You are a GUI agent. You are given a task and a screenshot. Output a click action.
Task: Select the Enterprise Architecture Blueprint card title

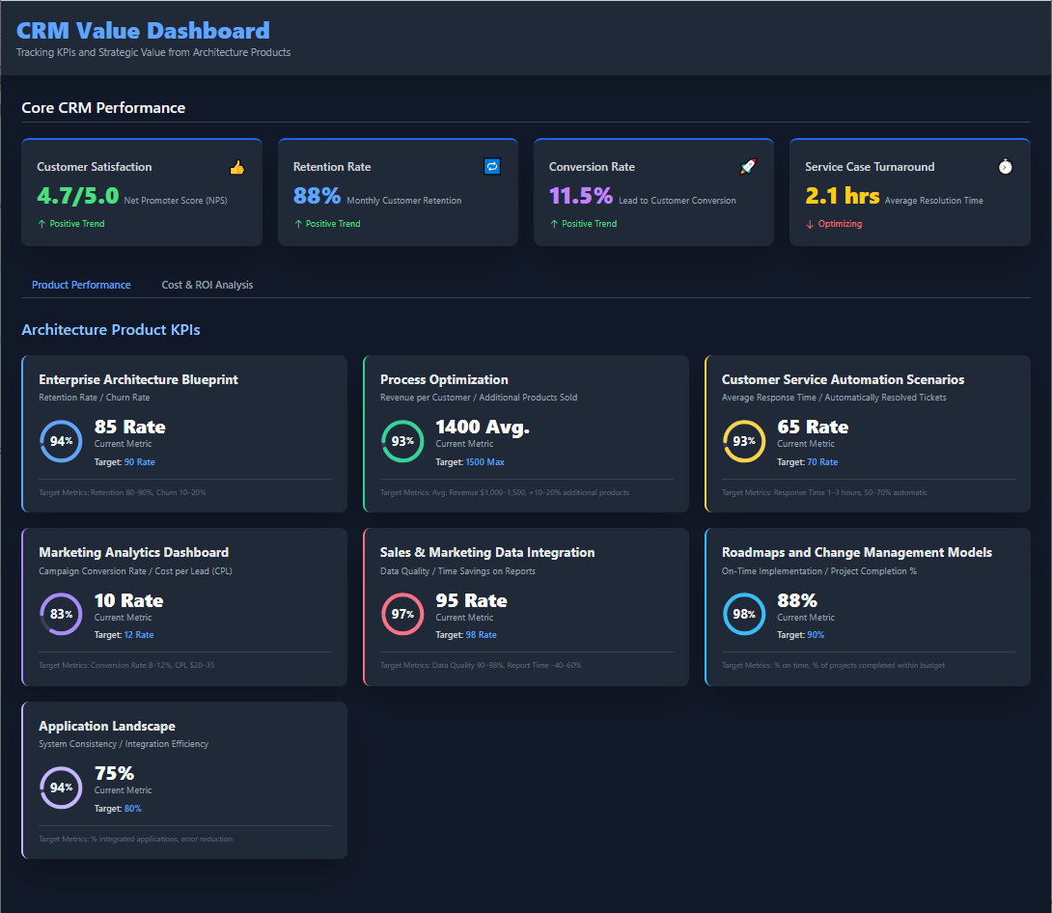(138, 379)
